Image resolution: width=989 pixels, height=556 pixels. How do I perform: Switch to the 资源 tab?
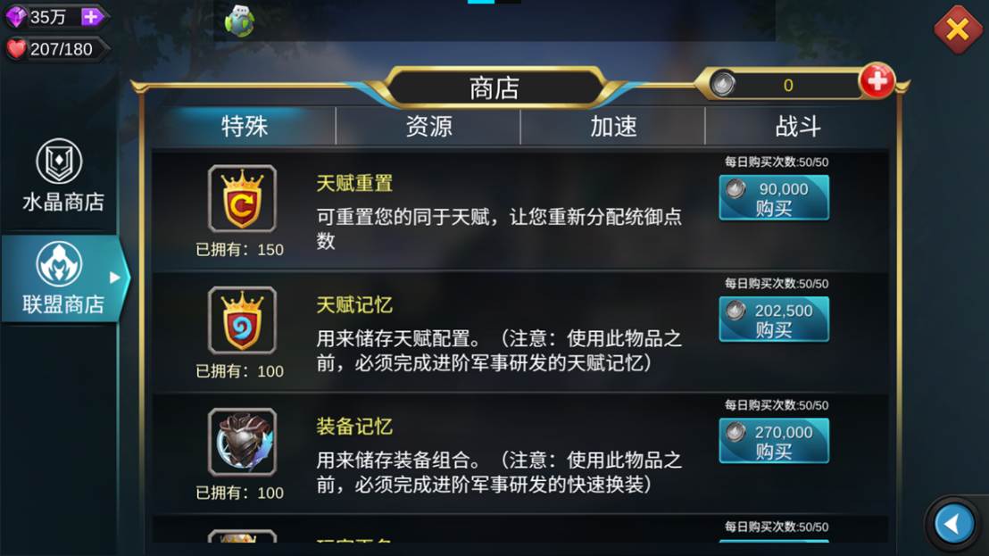[x=428, y=126]
